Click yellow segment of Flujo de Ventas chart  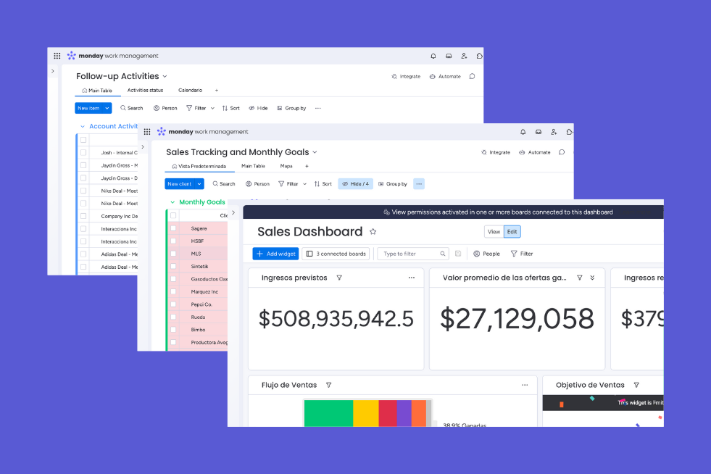(365, 413)
